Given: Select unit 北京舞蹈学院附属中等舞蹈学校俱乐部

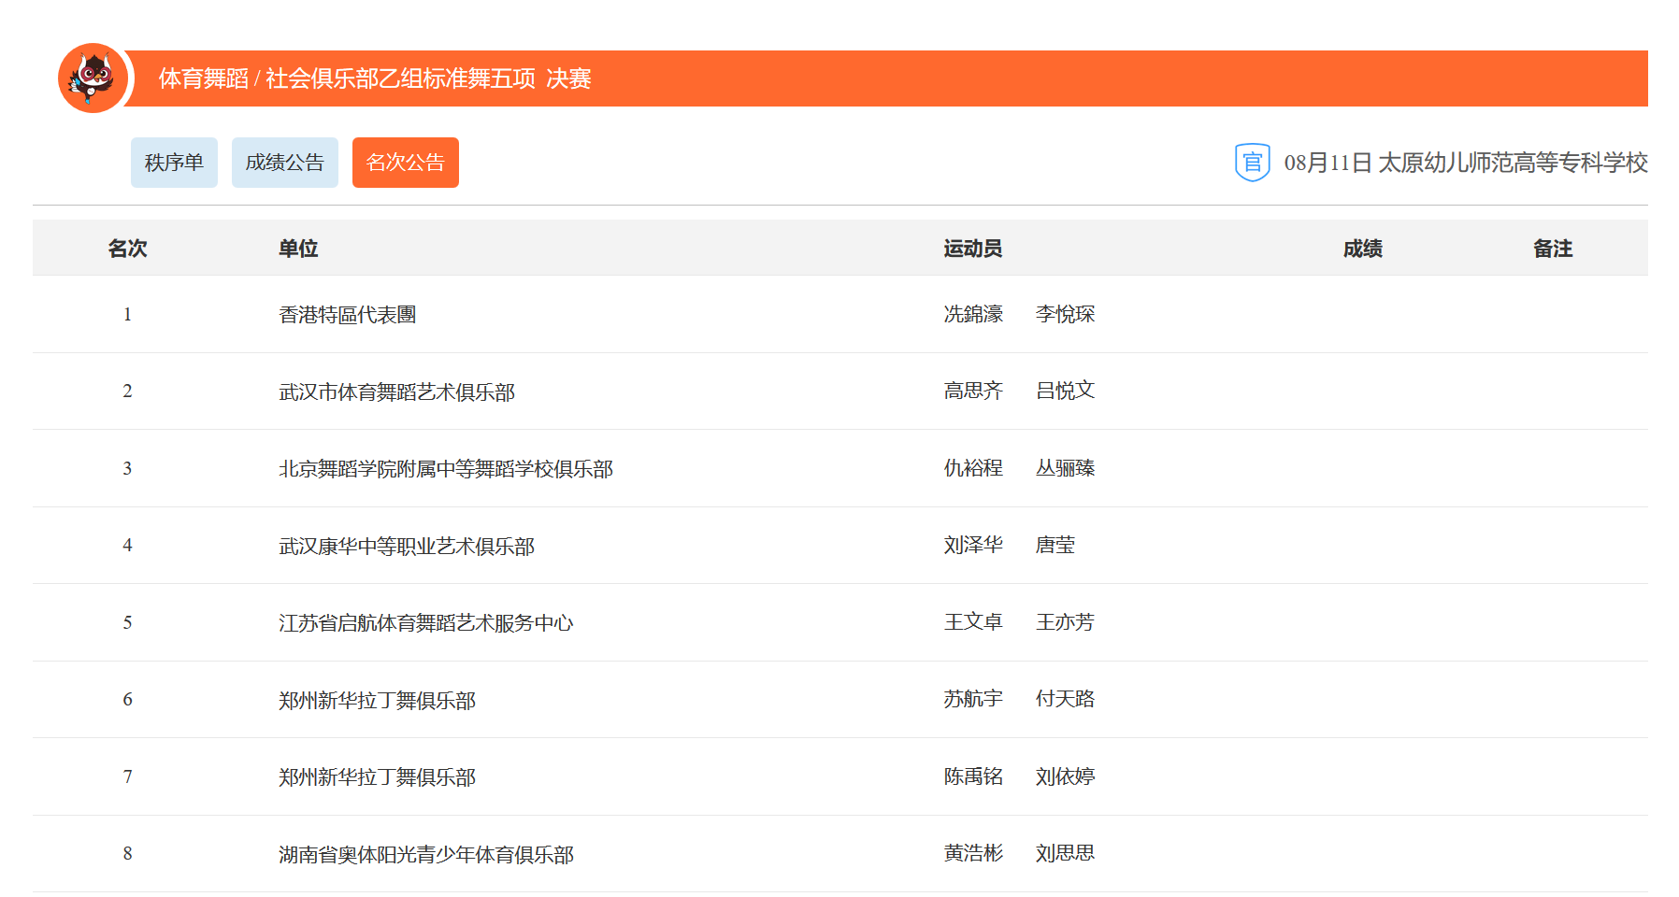Looking at the screenshot, I should (x=446, y=469).
